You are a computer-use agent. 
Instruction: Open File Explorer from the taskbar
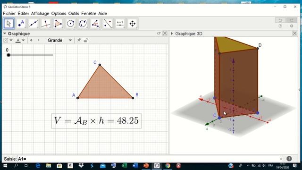point(49,166)
